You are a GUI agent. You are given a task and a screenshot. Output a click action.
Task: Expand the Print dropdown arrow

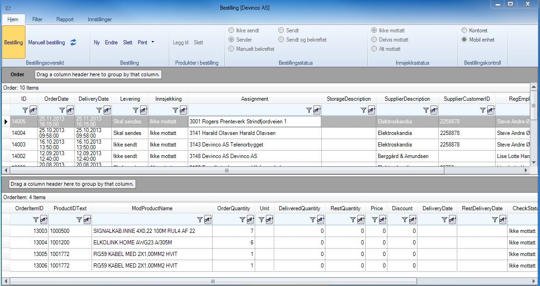(153, 43)
